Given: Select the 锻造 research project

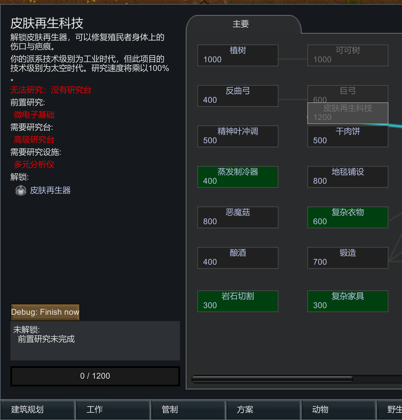Looking at the screenshot, I should 348,258.
